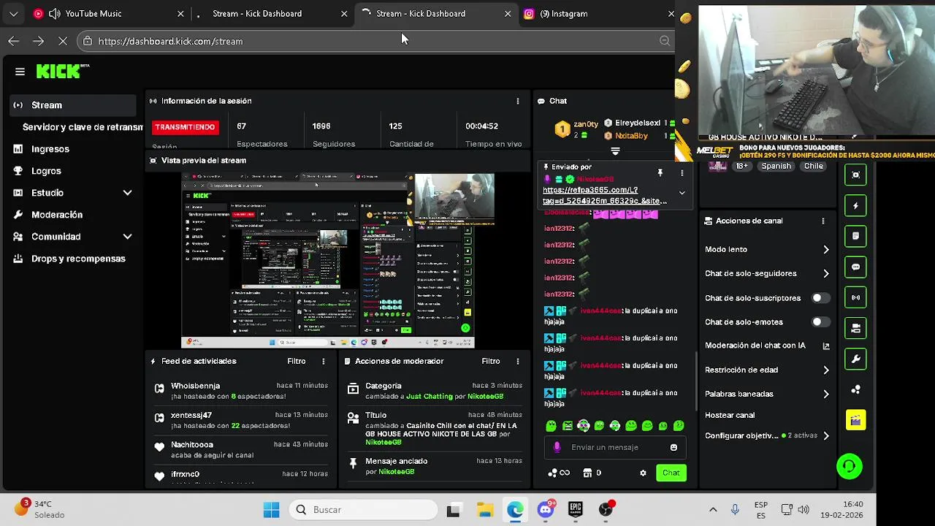The image size is (935, 526).
Task: Mute the YouTube Music tab audio
Action: point(54,14)
